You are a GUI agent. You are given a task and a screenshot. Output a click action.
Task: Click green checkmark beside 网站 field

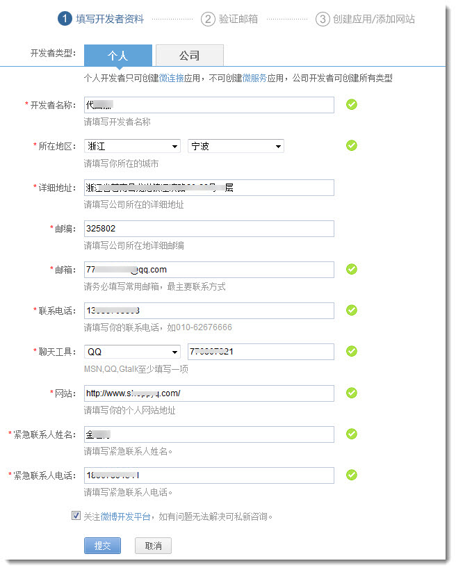352,393
